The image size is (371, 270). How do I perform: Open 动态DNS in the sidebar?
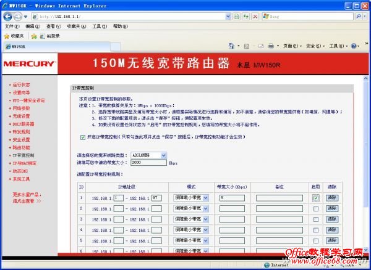click(x=20, y=171)
